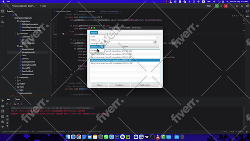This screenshot has width=250, height=141.
Task: Choose Sort Name (Z-A) menu item
Action: coord(97,47)
